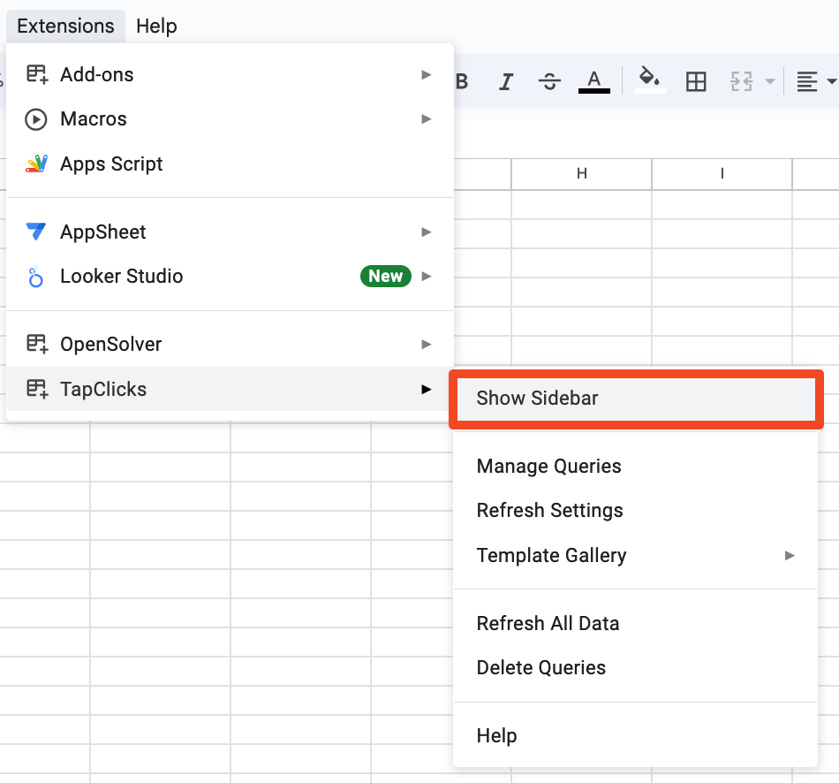Open the Help menu in menu bar
The width and height of the screenshot is (839, 783).
[x=156, y=26]
